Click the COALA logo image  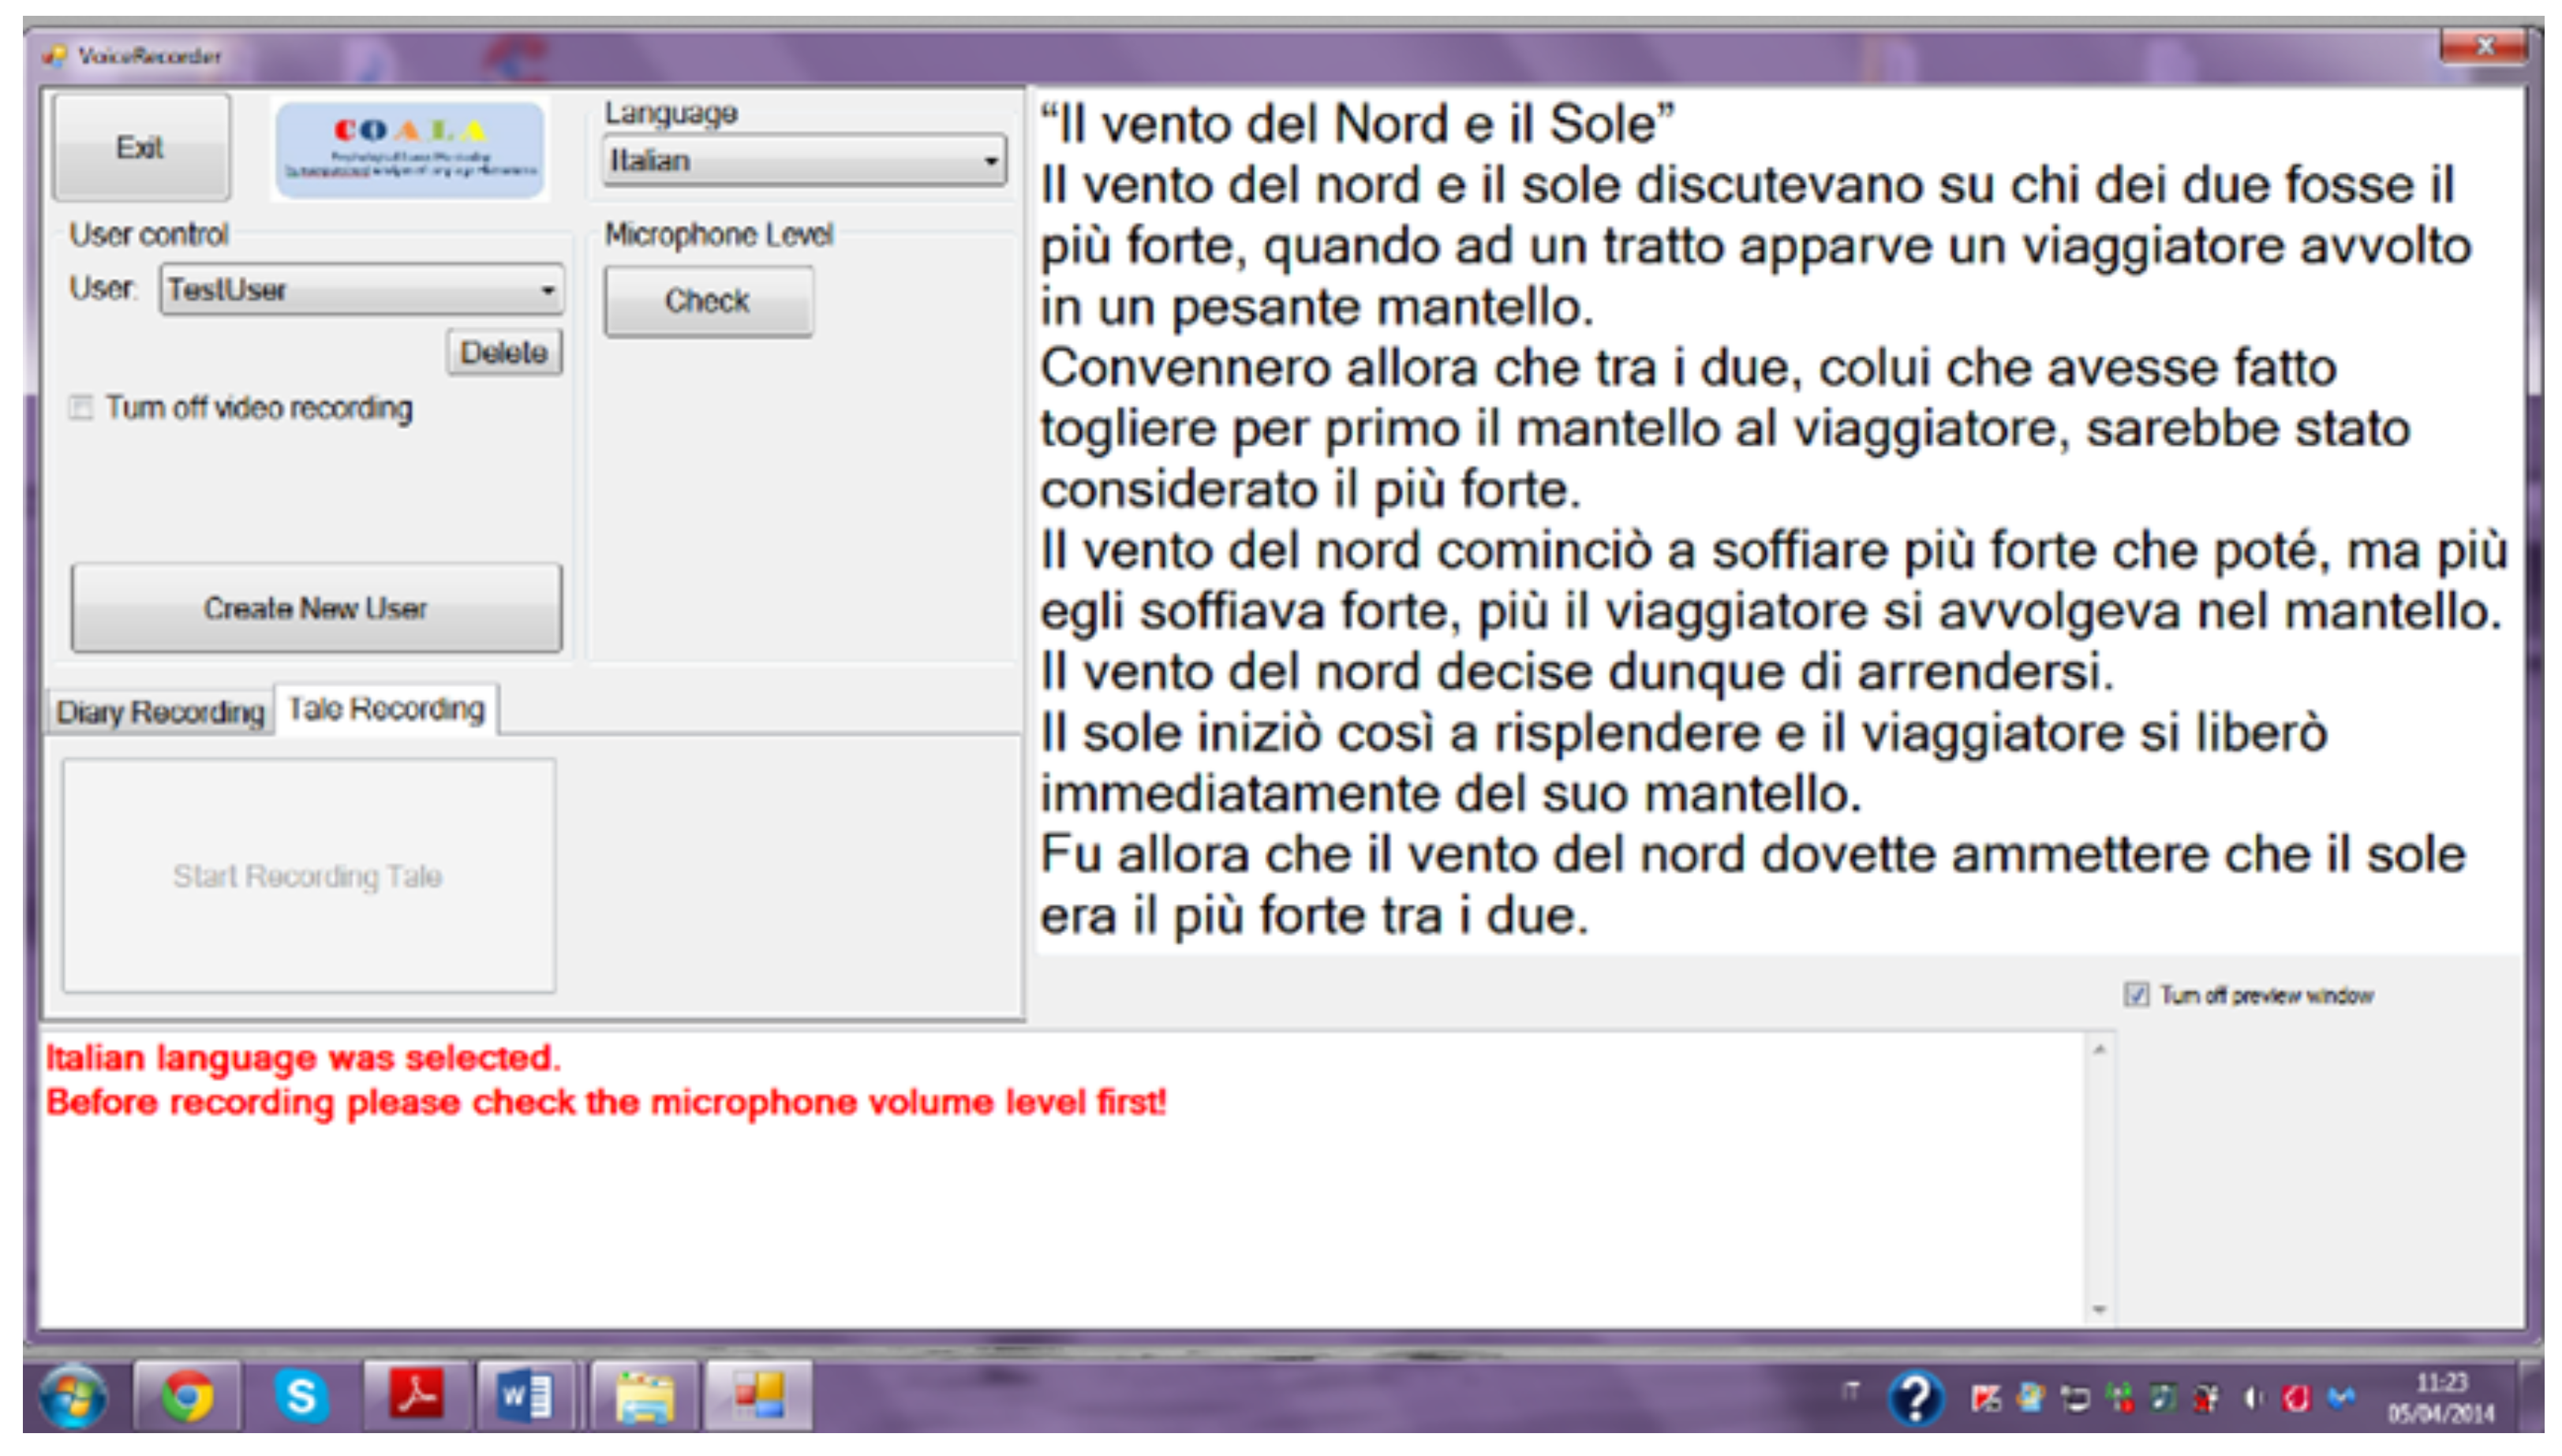tap(410, 150)
